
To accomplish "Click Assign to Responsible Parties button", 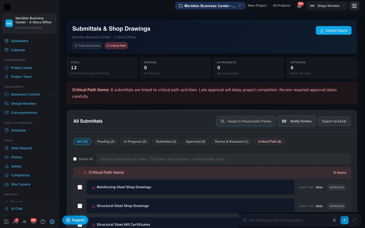I will [x=246, y=121].
